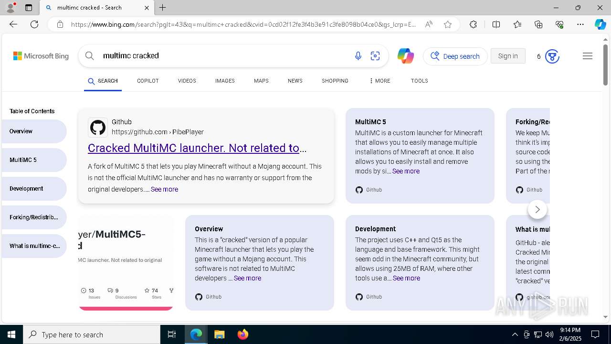Click the Sign in button
The height and width of the screenshot is (344, 611).
pyautogui.click(x=508, y=56)
